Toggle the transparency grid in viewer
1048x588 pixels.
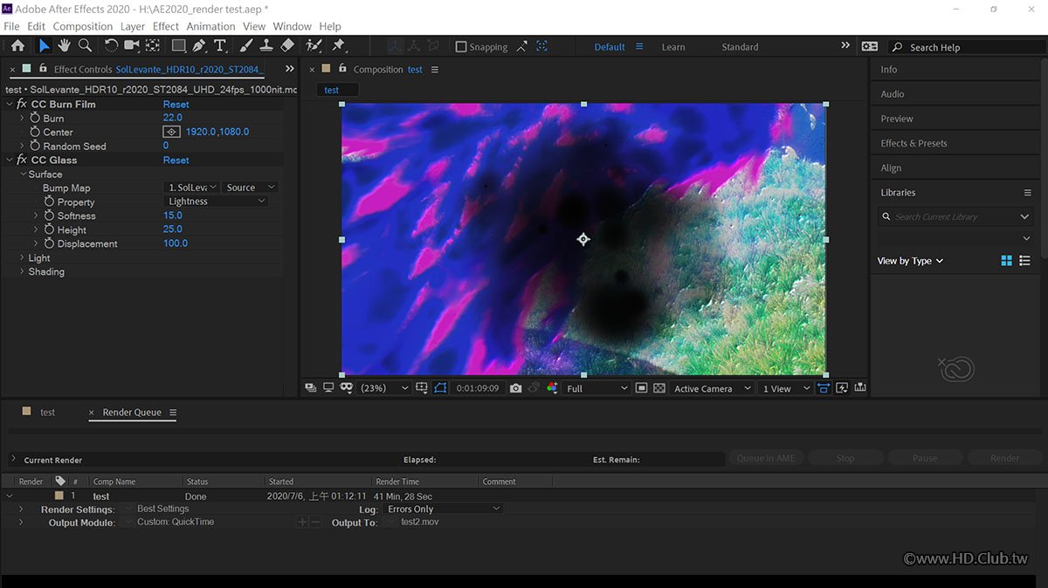[659, 388]
